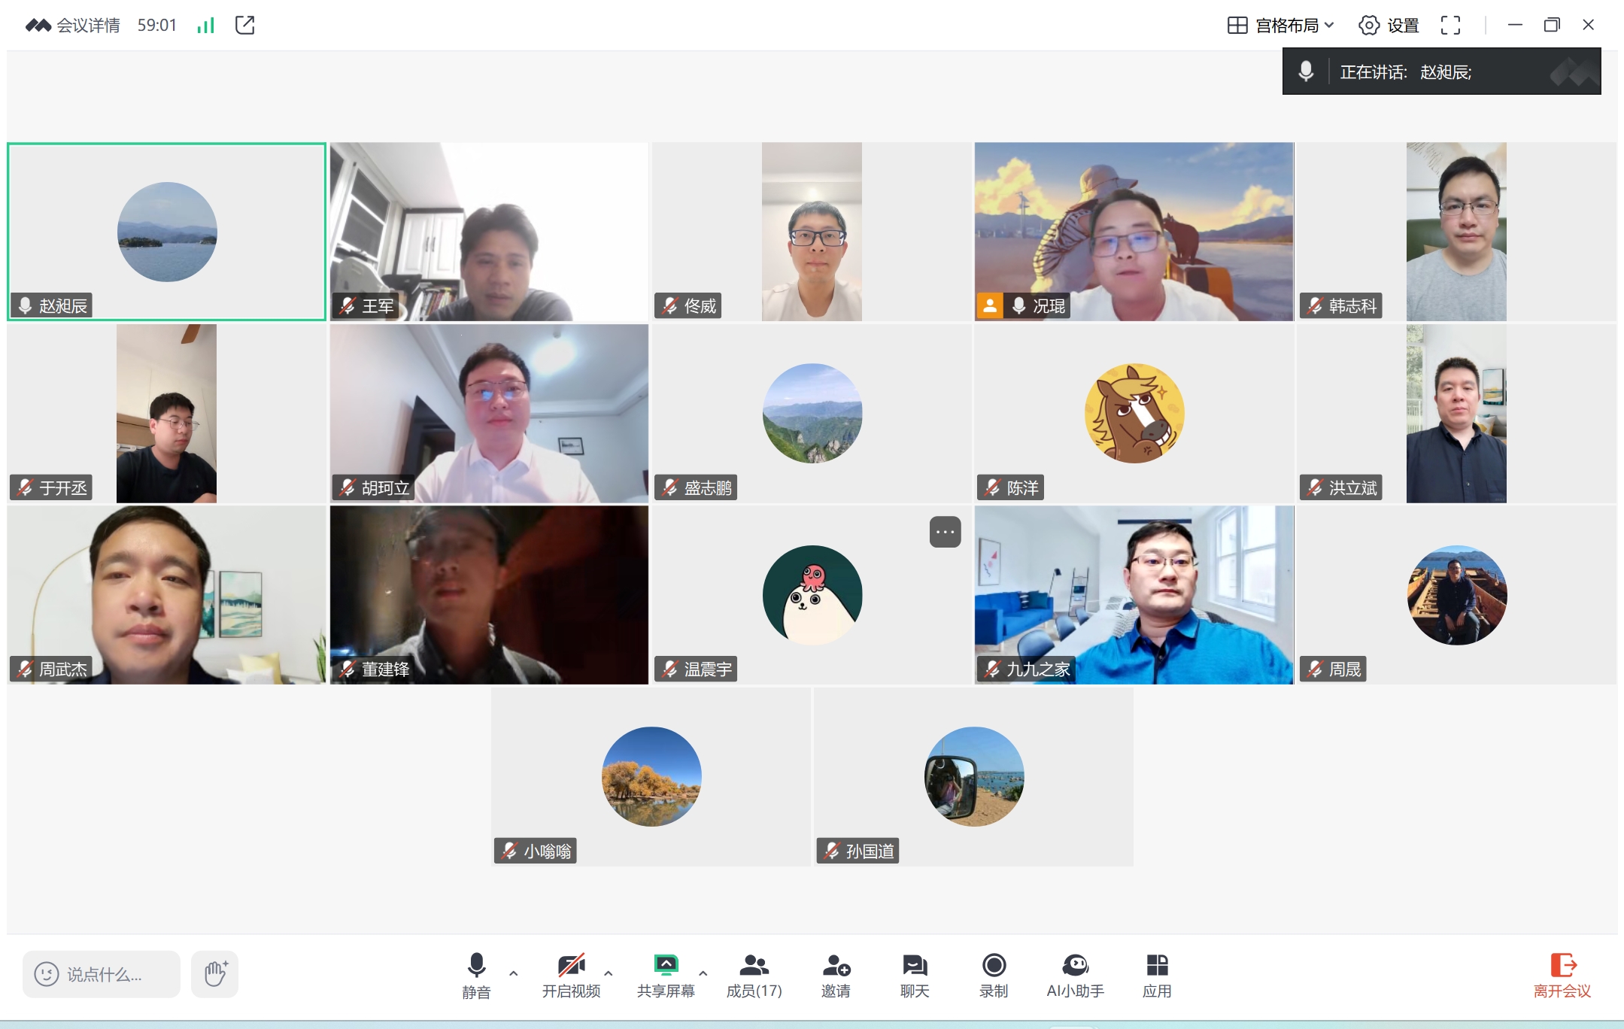Image resolution: width=1624 pixels, height=1029 pixels.
Task: Click 董建锋's muted microphone icon
Action: coord(347,669)
